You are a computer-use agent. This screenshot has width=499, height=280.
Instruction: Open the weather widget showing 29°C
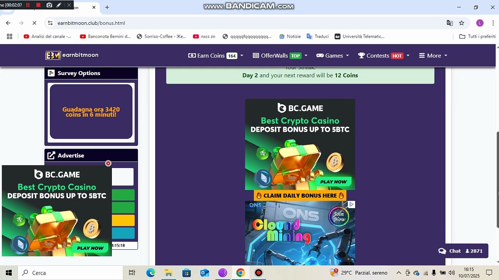point(359,273)
